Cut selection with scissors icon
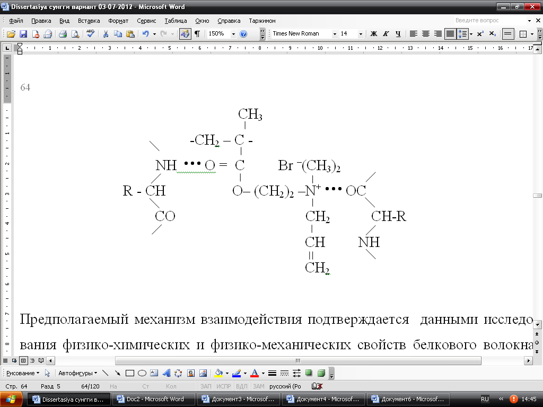 click(x=106, y=34)
